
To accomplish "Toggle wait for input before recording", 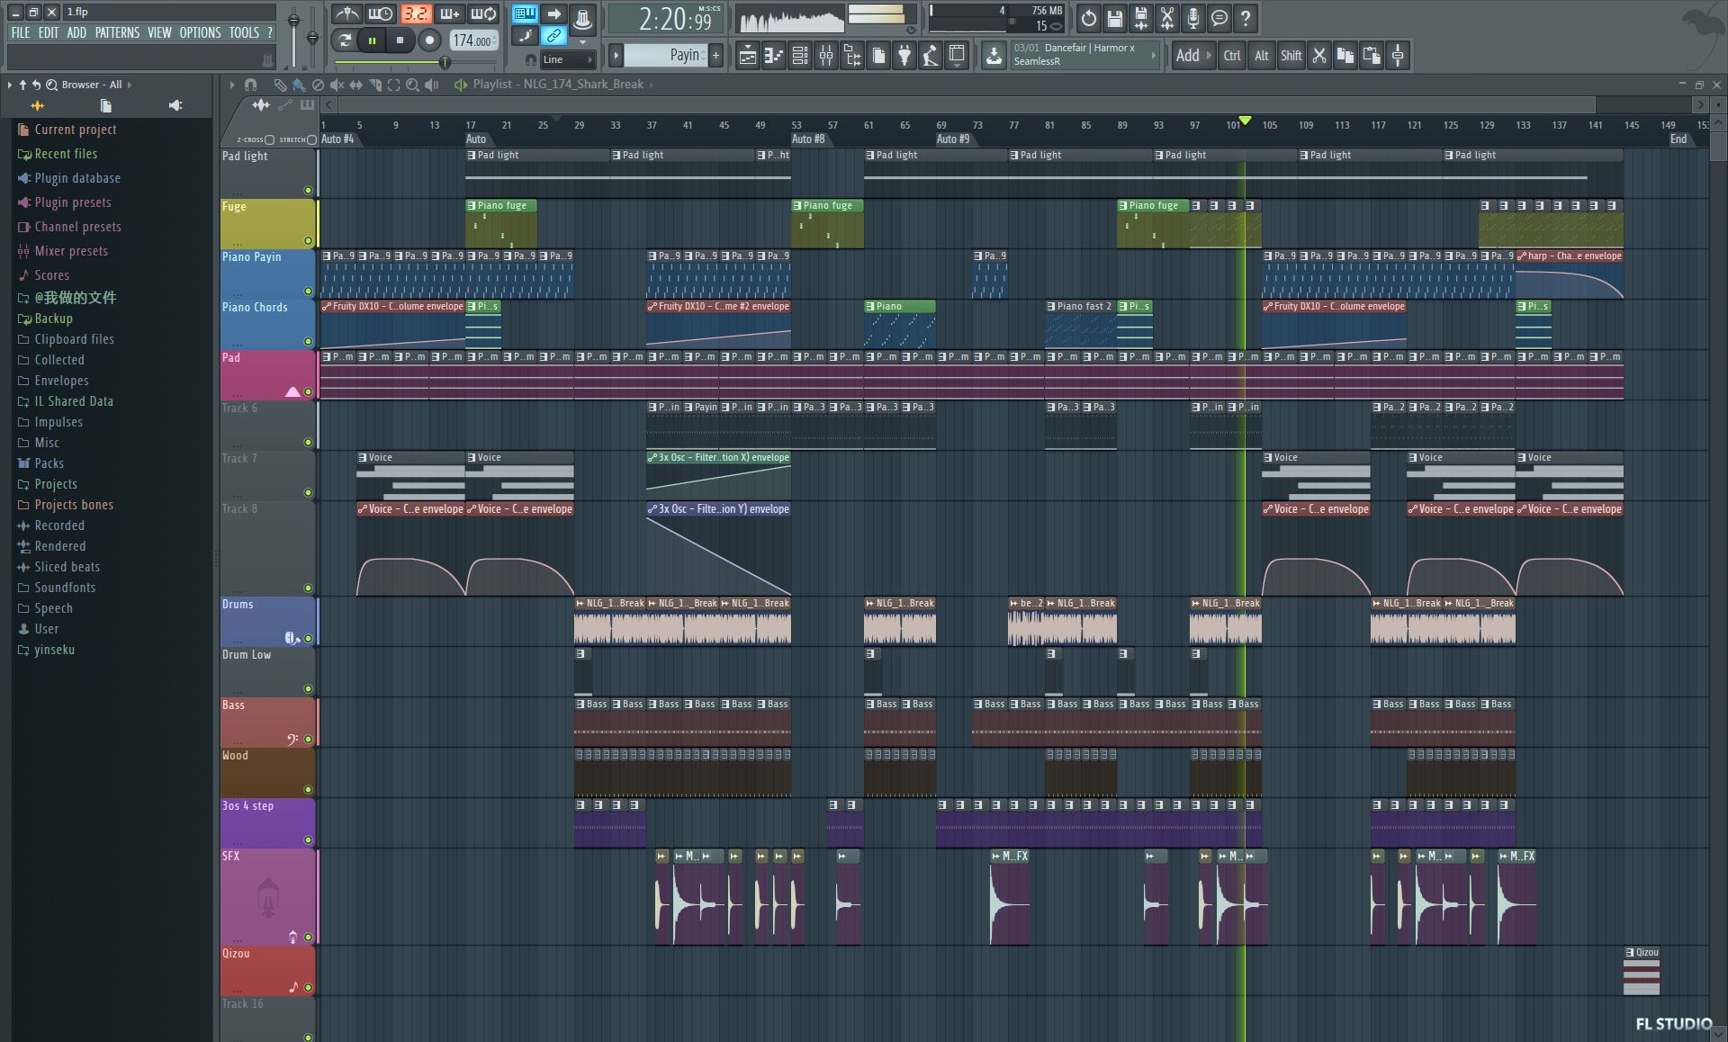I will (x=381, y=14).
